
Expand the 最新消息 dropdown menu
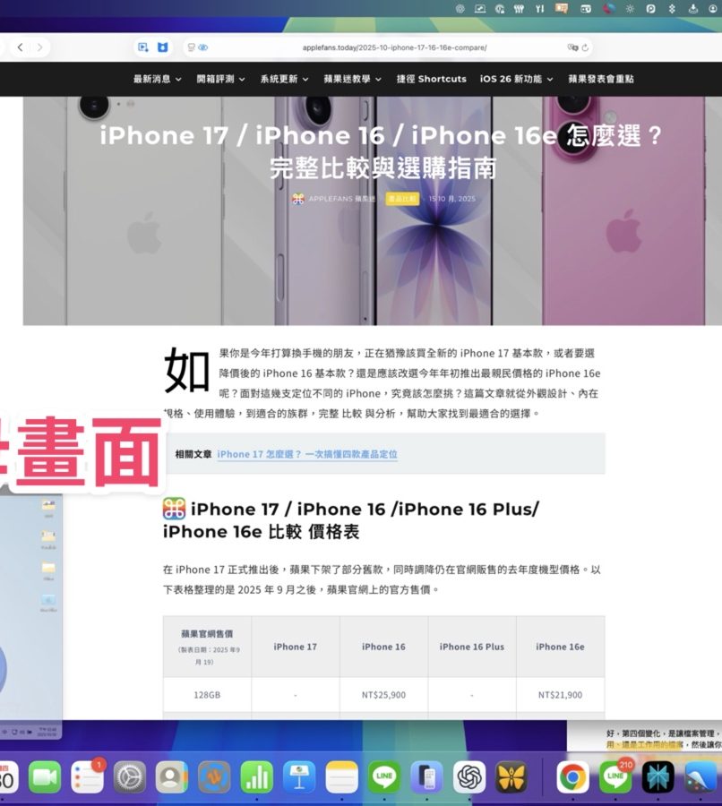tap(157, 79)
